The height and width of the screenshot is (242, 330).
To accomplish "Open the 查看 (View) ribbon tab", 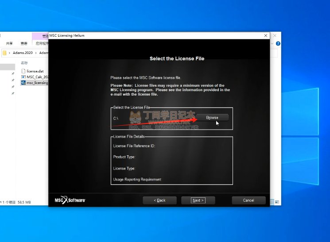I will point(24,43).
